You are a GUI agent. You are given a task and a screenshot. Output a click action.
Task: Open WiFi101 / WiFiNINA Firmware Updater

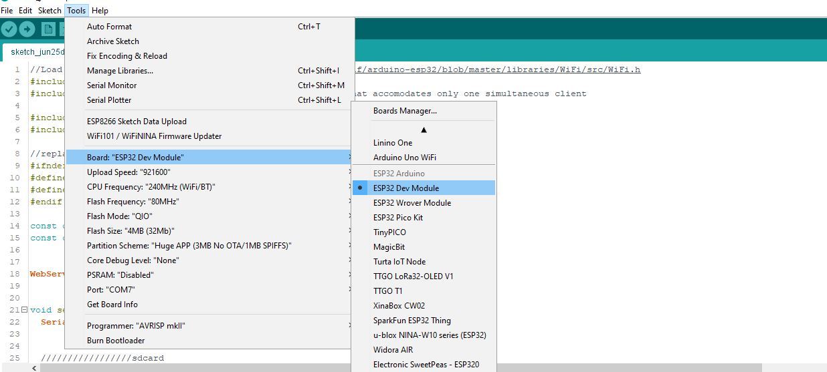tap(209, 136)
